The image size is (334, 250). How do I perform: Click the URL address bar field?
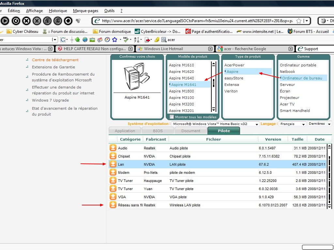pyautogui.click(x=196, y=21)
